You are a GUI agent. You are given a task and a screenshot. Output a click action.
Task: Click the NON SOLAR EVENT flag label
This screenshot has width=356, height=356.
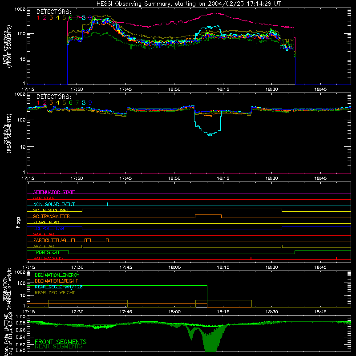click(x=54, y=204)
